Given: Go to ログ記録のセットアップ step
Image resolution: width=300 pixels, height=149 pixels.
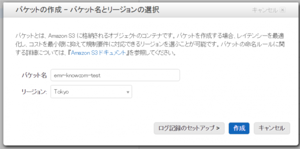Looking at the screenshot, I should [189, 128].
